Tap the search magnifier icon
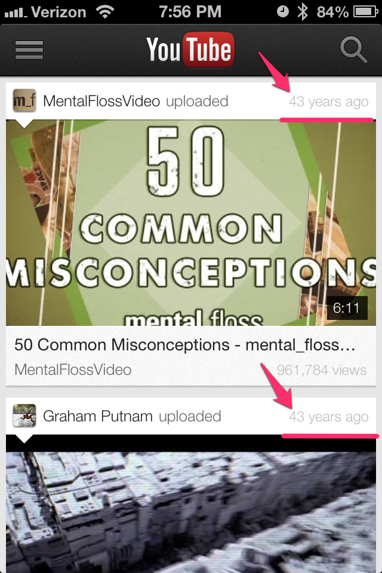Screen dimensions: 382x573 coord(353,50)
